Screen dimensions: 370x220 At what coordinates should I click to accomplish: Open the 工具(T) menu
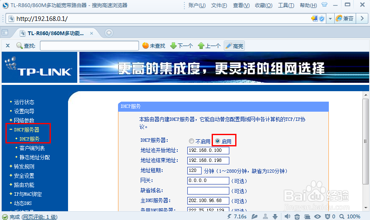pyautogui.click(x=286, y=5)
